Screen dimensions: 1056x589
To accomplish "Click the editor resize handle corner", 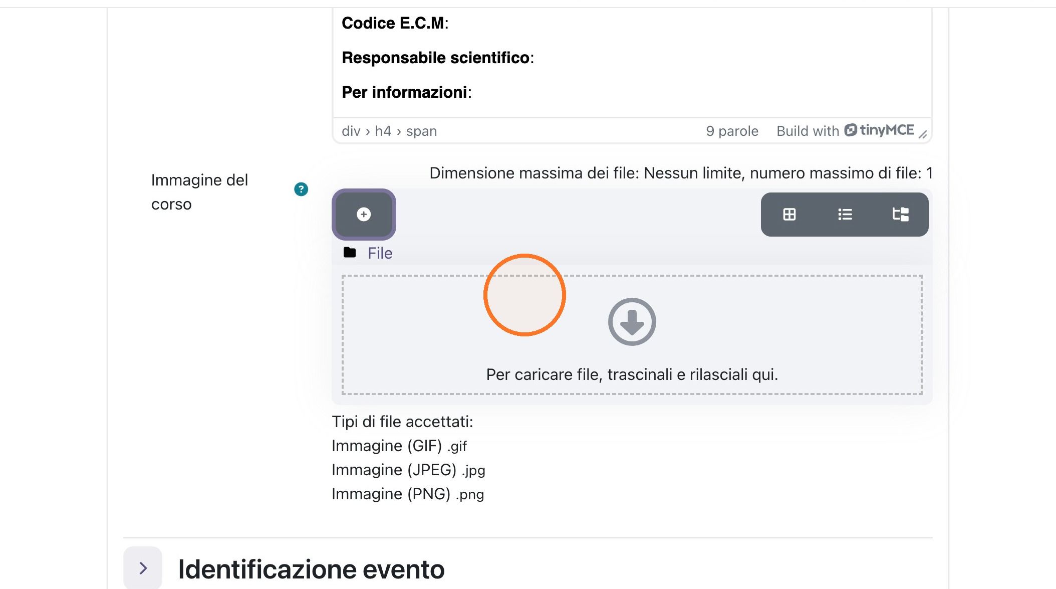I will pyautogui.click(x=923, y=134).
